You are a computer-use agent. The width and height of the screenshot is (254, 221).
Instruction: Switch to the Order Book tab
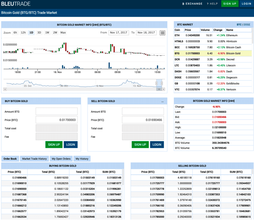click(x=10, y=159)
